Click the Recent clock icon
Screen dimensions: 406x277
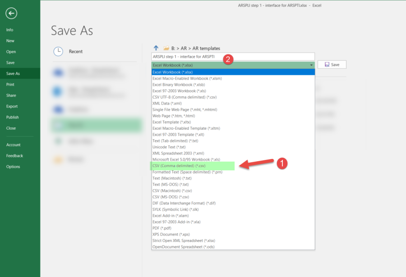click(58, 51)
